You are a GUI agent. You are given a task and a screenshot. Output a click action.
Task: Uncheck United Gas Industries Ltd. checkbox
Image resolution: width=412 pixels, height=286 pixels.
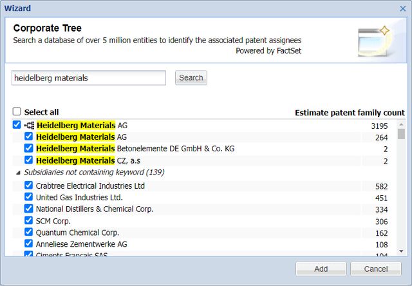[x=28, y=196]
